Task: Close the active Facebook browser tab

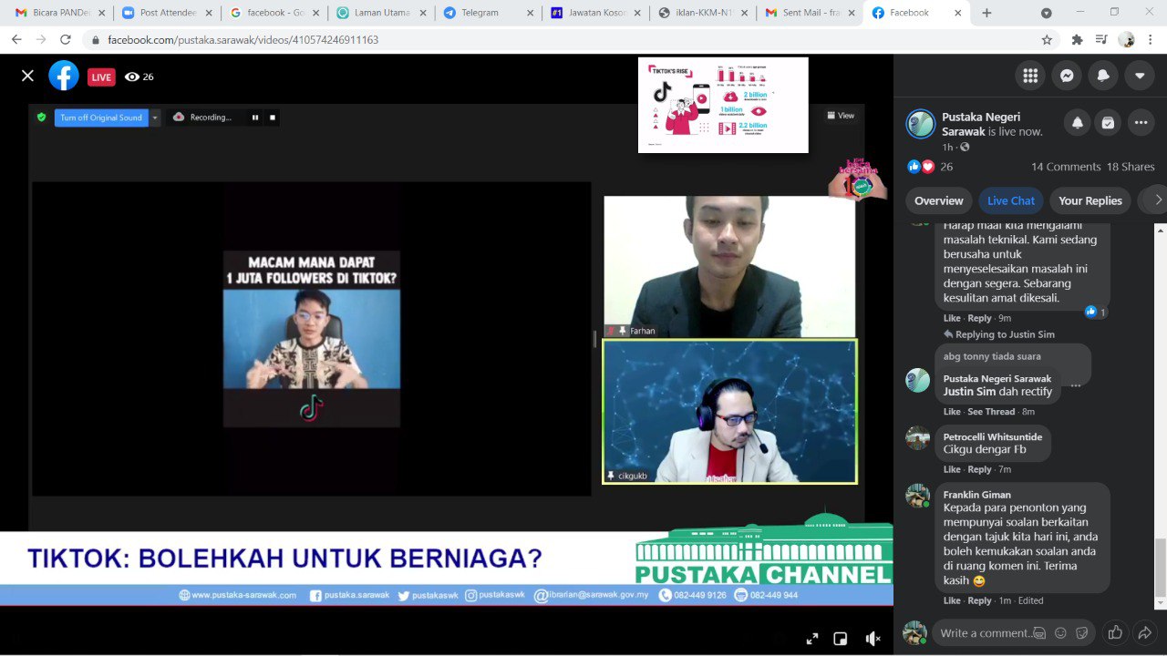Action: (x=957, y=13)
